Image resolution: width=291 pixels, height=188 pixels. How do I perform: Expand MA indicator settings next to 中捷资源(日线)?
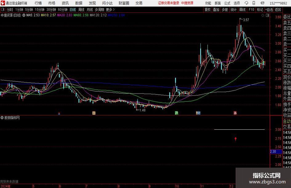coord(24,15)
